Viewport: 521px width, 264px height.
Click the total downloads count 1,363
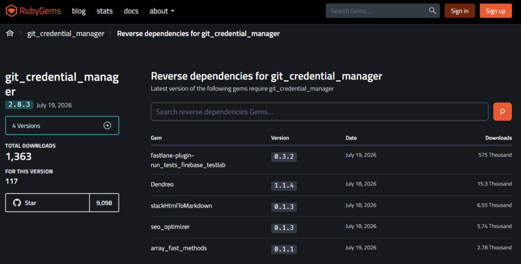(19, 156)
